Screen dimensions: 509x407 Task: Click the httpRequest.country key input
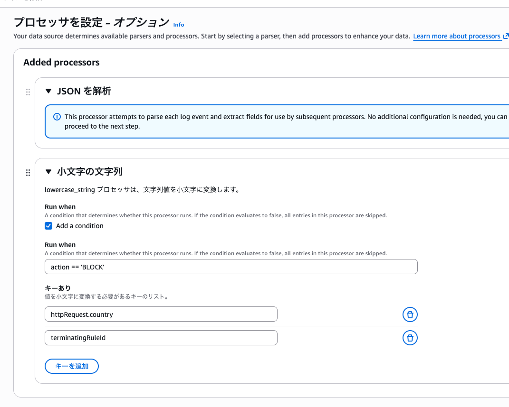coord(161,314)
